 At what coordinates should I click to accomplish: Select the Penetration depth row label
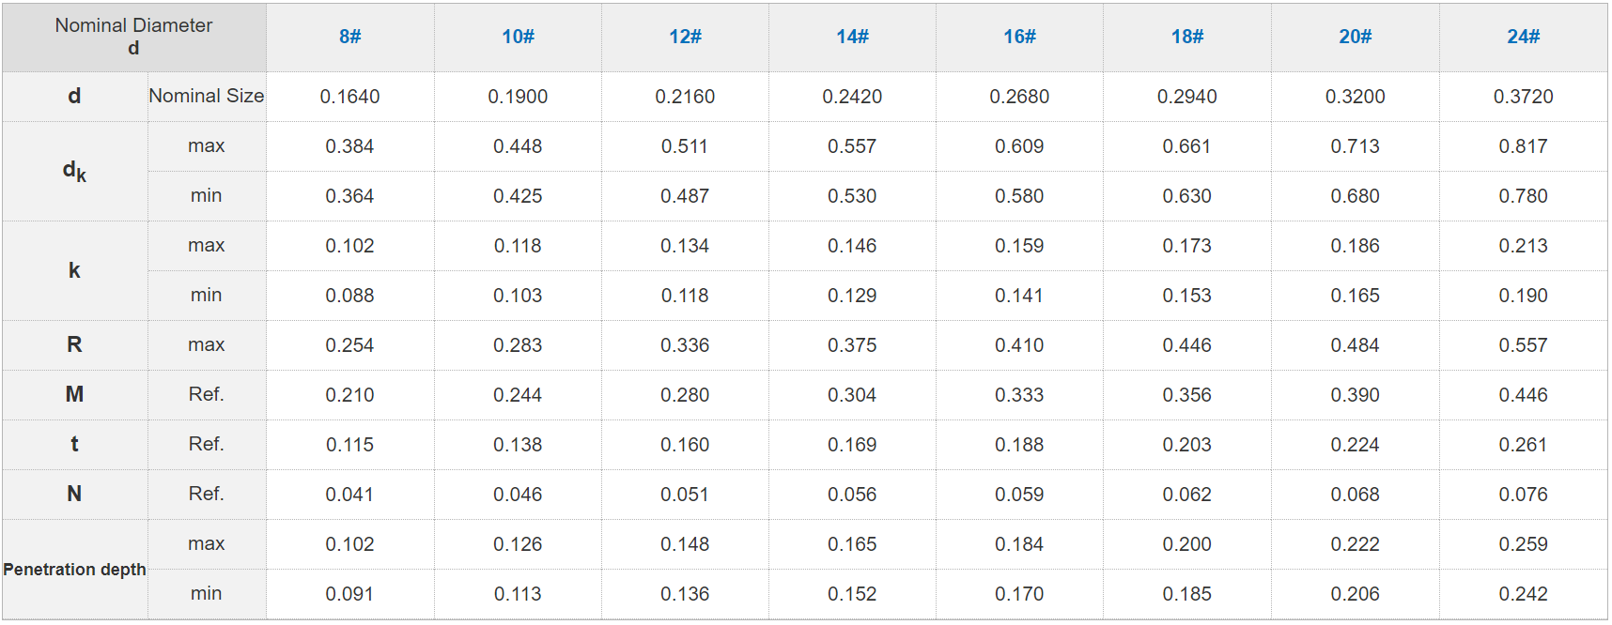(x=74, y=570)
